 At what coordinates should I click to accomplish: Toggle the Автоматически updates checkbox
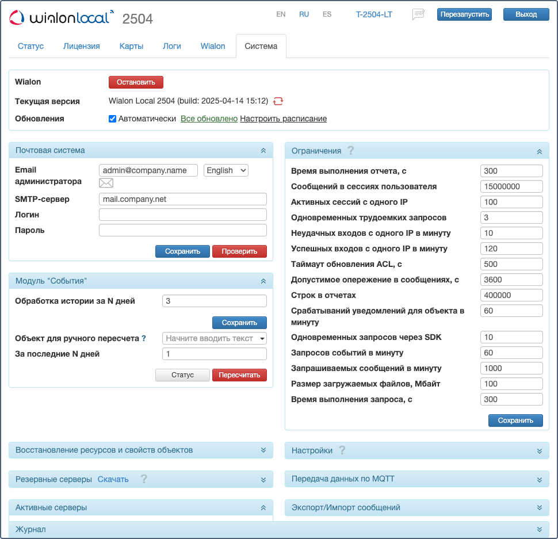point(112,119)
